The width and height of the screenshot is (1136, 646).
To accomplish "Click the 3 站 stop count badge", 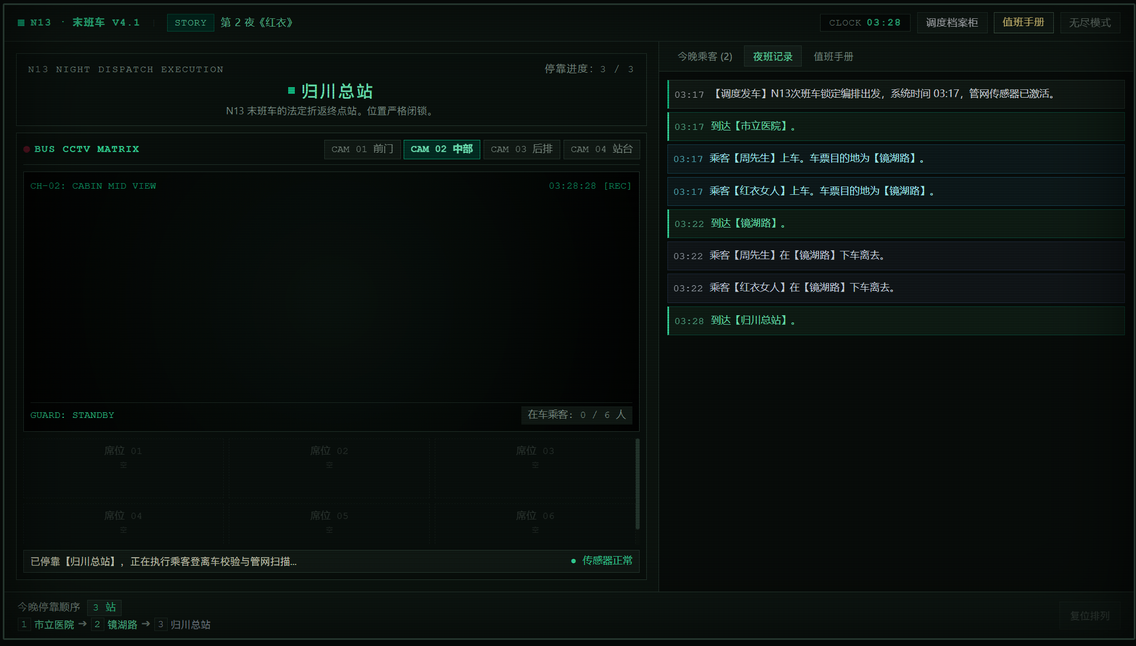I will click(x=104, y=607).
